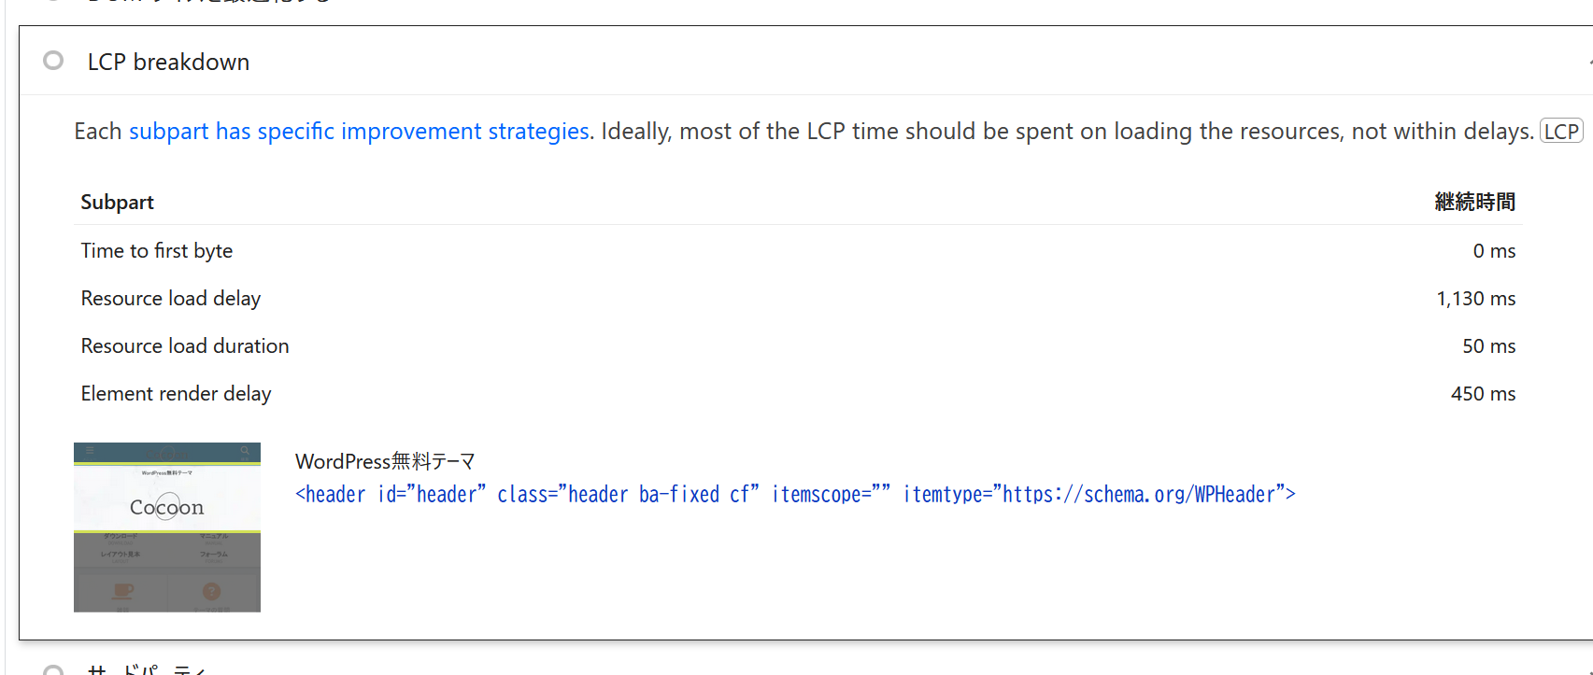Screen dimensions: 1593x675
Task: Expand the partially visible audit below LCP breakdown
Action: coord(149,670)
